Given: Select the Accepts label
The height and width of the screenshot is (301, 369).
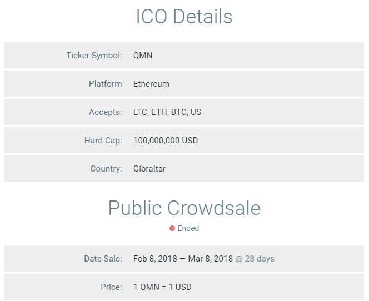Looking at the screenshot, I should [x=105, y=112].
